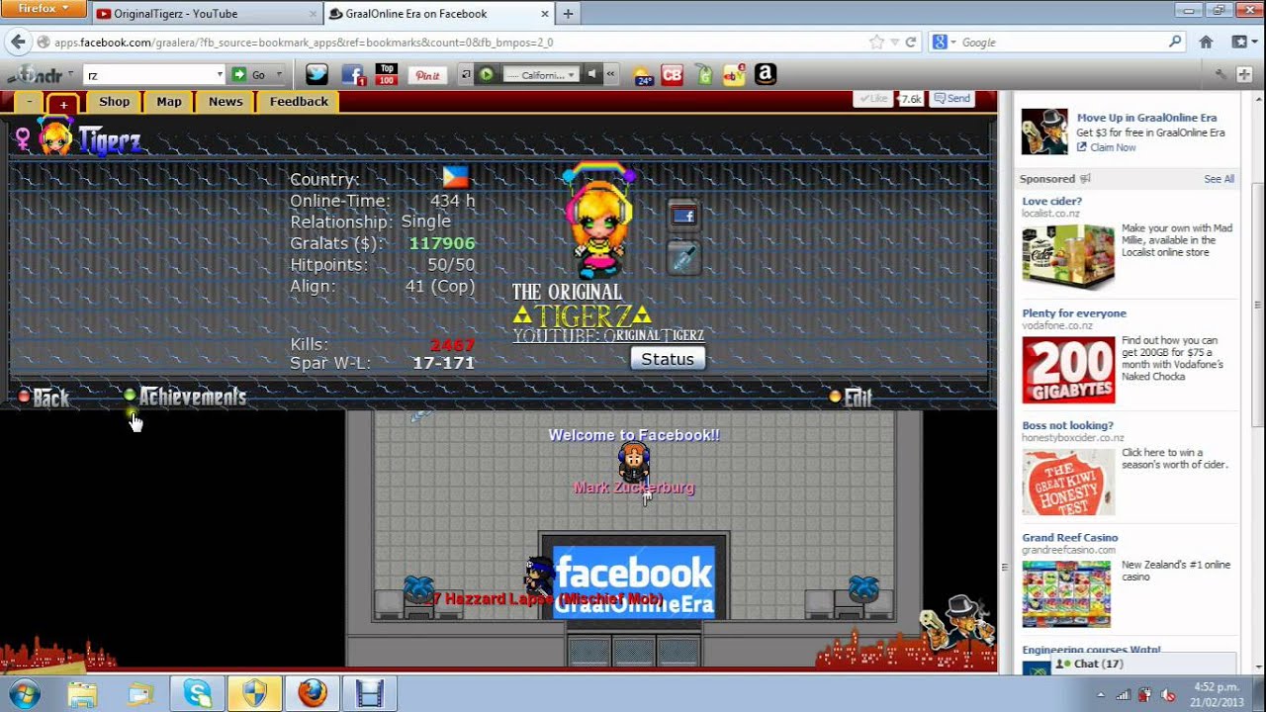
Task: Click the Top 100 toolbar icon
Action: [x=387, y=74]
